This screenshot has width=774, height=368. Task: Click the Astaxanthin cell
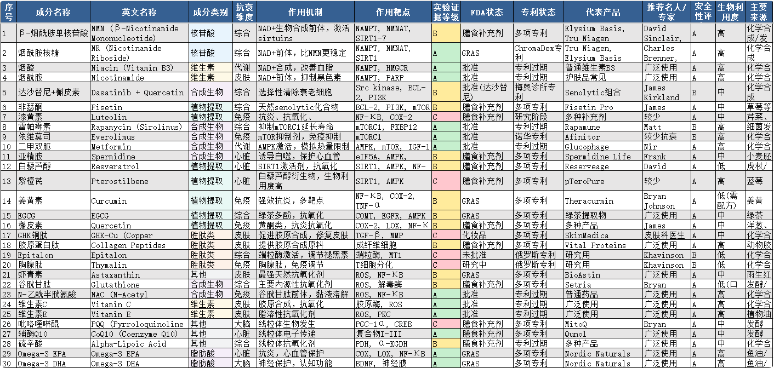click(x=139, y=274)
